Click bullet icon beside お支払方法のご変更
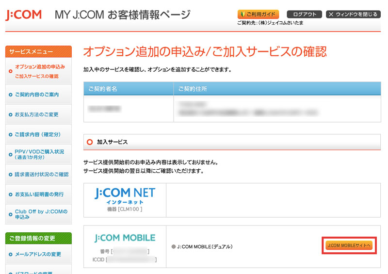Image resolution: width=388 pixels, height=274 pixels. [10, 114]
